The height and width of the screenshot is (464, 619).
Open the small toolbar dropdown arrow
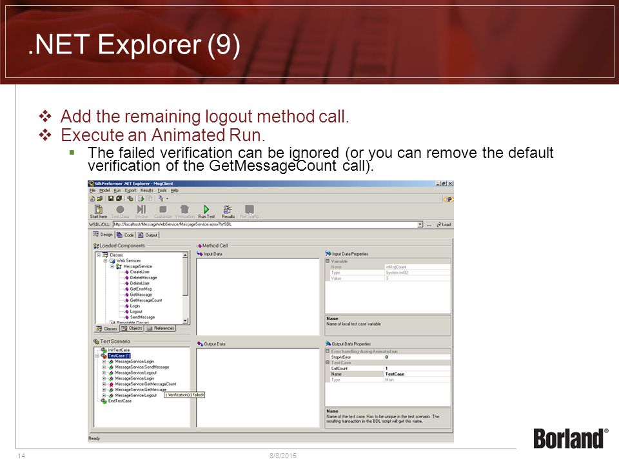point(168,199)
